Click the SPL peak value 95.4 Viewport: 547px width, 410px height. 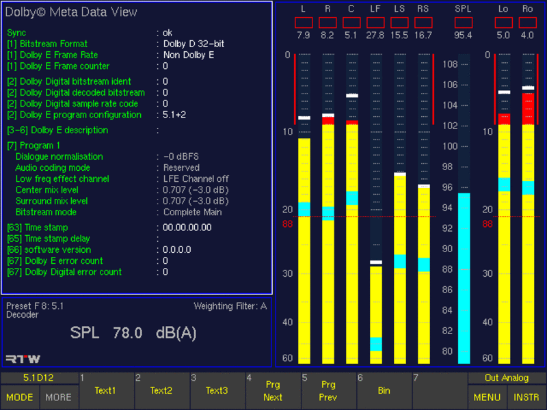point(464,36)
